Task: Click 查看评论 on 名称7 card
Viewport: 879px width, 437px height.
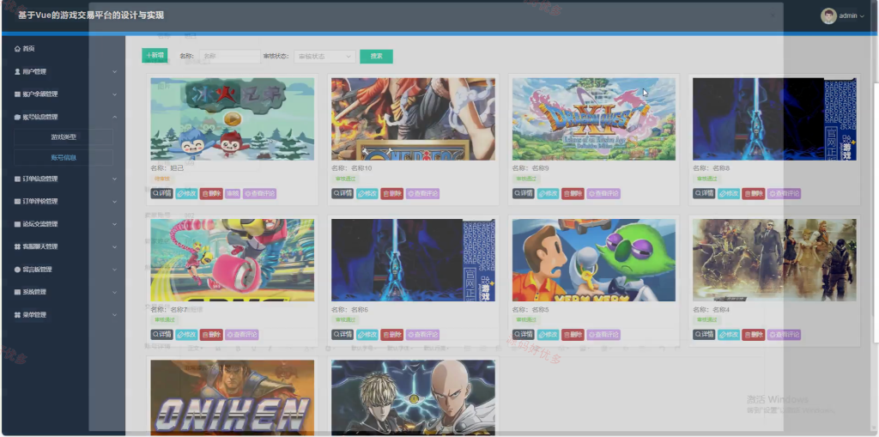Action: pos(241,335)
